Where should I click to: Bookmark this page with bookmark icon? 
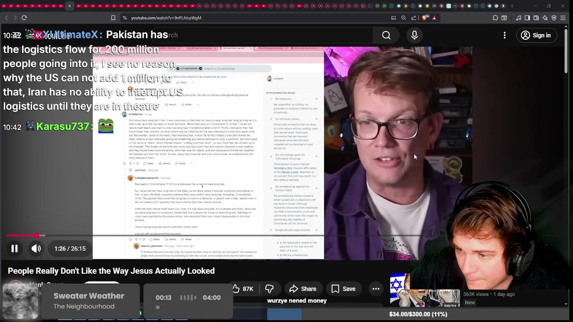click(113, 18)
